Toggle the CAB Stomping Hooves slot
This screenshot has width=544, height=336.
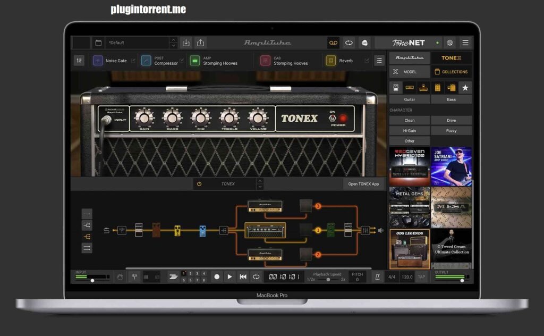tap(266, 61)
